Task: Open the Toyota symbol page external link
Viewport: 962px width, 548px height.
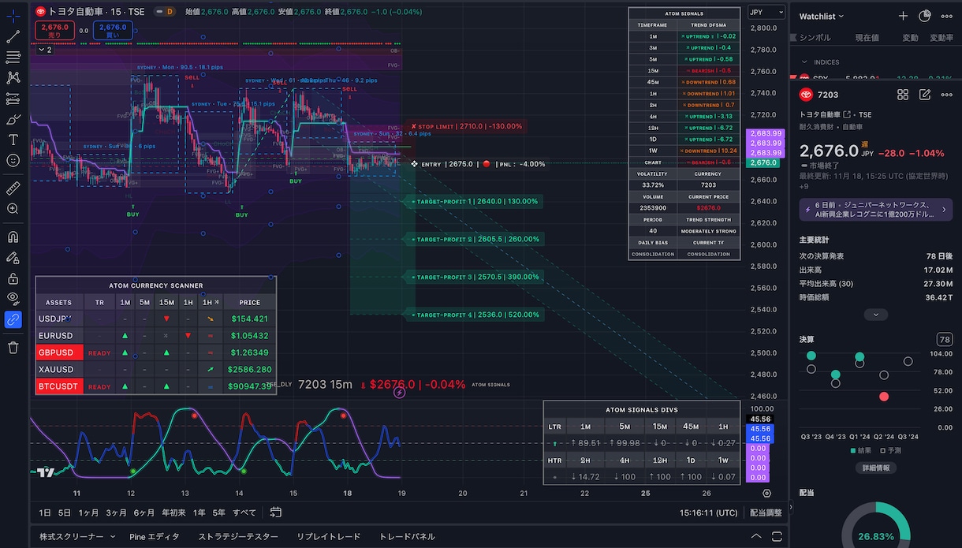Action: pyautogui.click(x=847, y=114)
